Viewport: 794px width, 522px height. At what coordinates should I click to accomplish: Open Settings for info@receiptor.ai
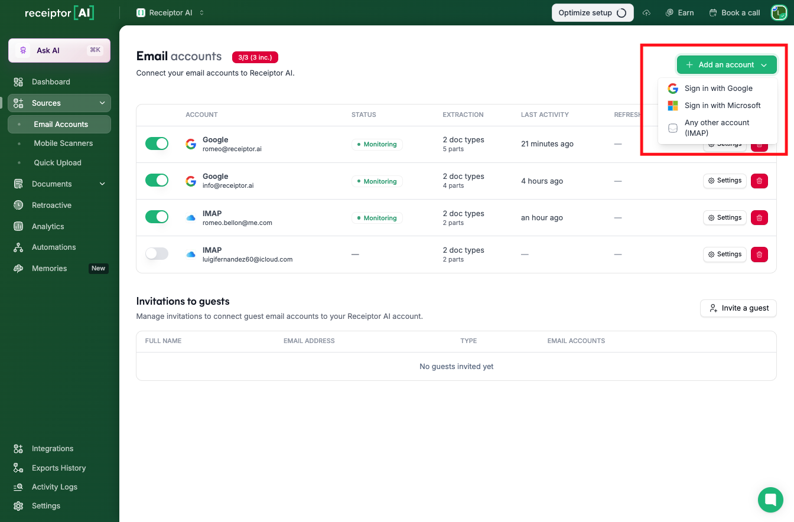[x=725, y=181]
